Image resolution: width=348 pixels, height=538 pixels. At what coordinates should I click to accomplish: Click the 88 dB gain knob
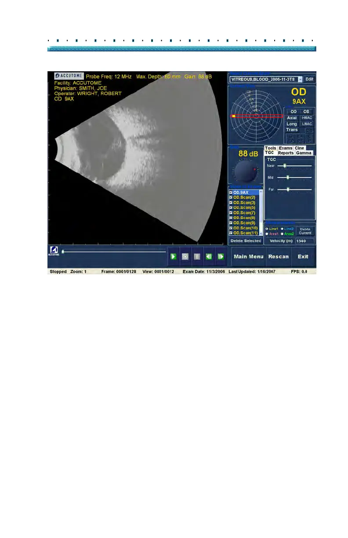(245, 172)
